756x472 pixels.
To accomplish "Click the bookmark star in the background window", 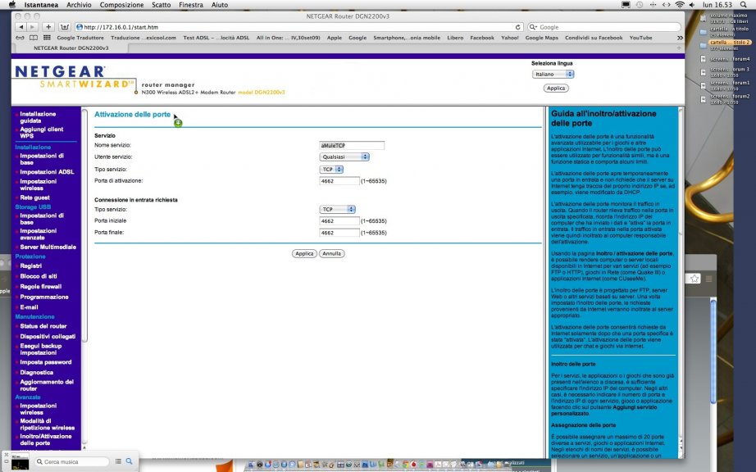I will click(695, 279).
